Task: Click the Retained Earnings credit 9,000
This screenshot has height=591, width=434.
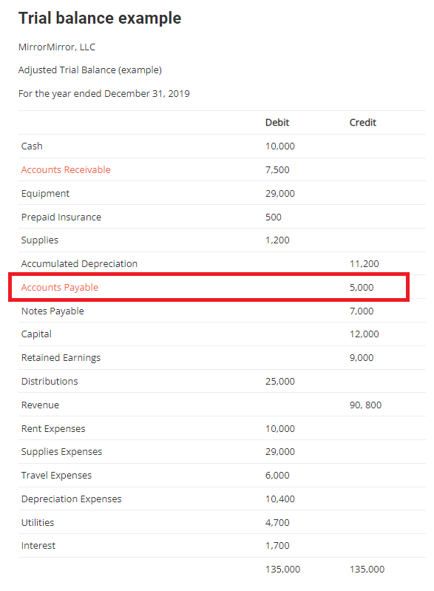Action: 362,358
